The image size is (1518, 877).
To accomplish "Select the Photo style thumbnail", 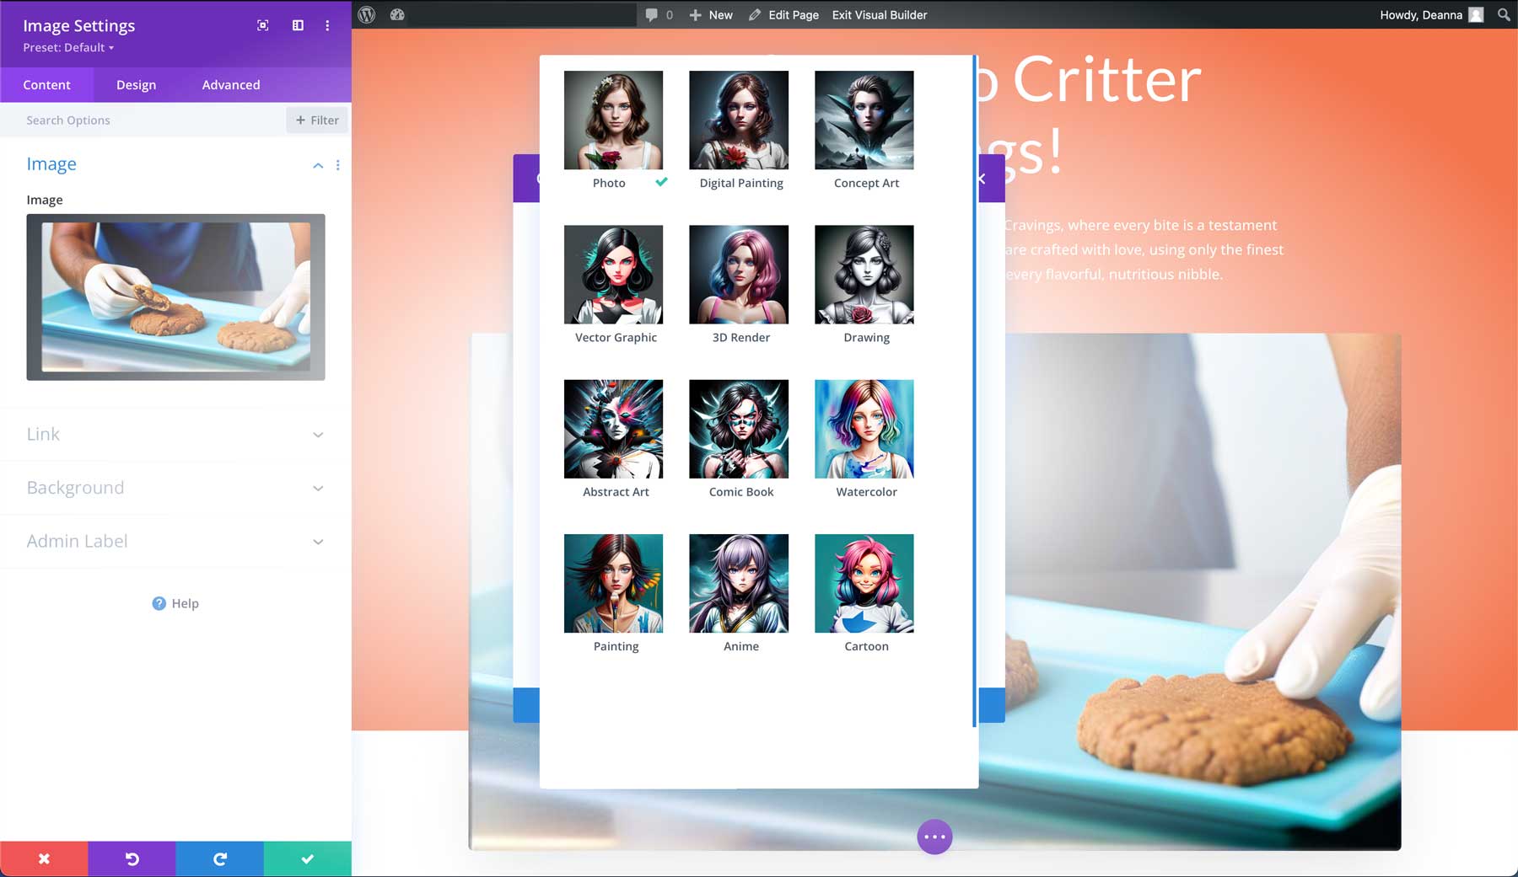I will tap(613, 120).
